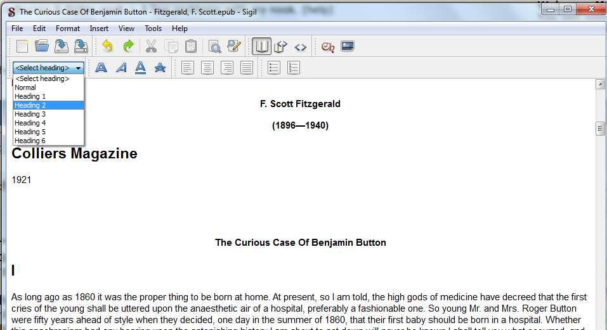This screenshot has width=607, height=330.
Task: Create a new file with toolbar icon
Action: pos(22,46)
